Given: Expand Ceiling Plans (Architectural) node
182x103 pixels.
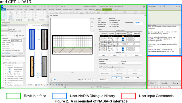Looking at the screenshot, I should tap(5, 76).
